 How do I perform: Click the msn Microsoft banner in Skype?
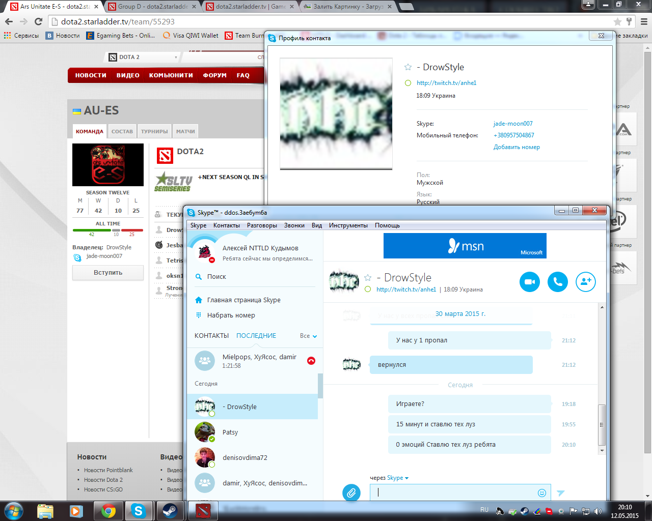[x=465, y=246]
